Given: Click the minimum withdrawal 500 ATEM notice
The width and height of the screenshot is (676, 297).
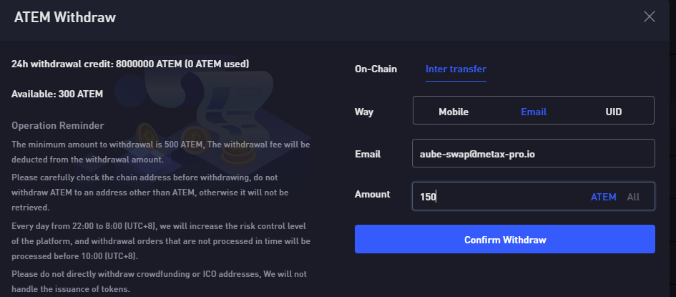Looking at the screenshot, I should pos(161,152).
